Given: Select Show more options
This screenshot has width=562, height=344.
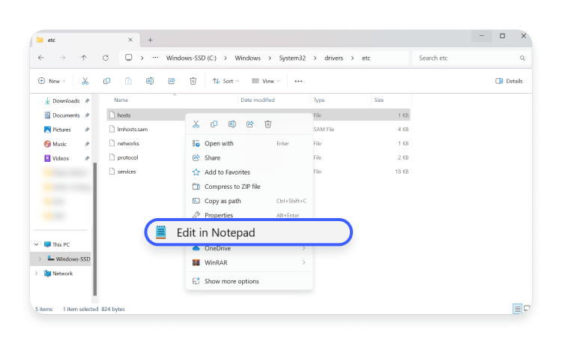Looking at the screenshot, I should (x=249, y=281).
